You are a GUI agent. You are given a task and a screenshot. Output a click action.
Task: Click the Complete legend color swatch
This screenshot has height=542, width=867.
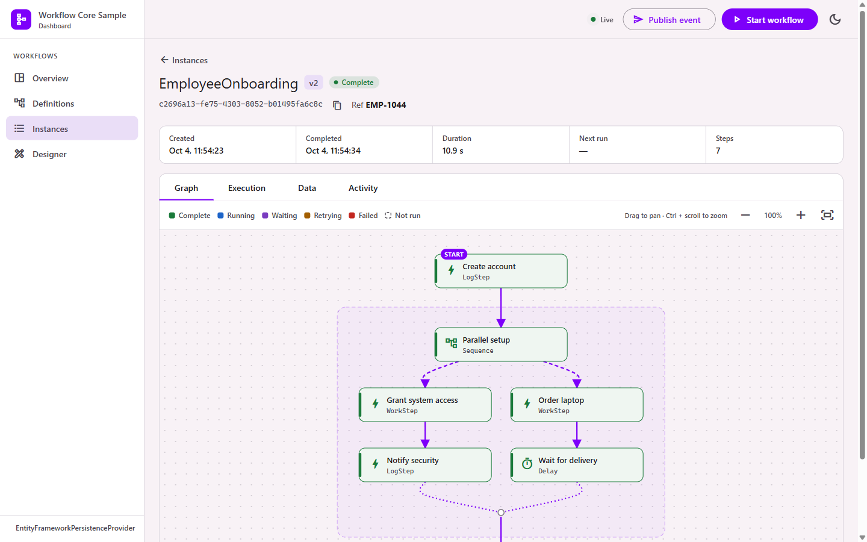coord(172,216)
